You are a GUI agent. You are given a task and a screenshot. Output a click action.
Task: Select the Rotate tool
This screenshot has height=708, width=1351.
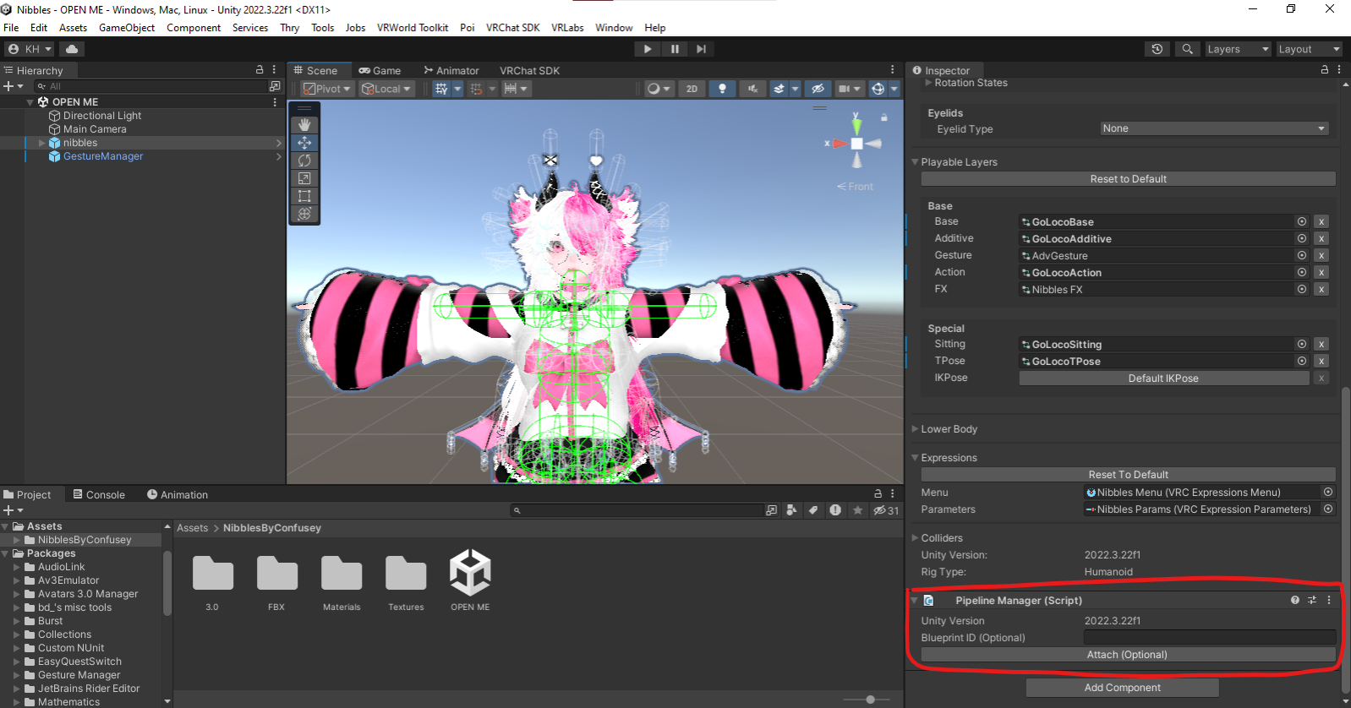304,161
